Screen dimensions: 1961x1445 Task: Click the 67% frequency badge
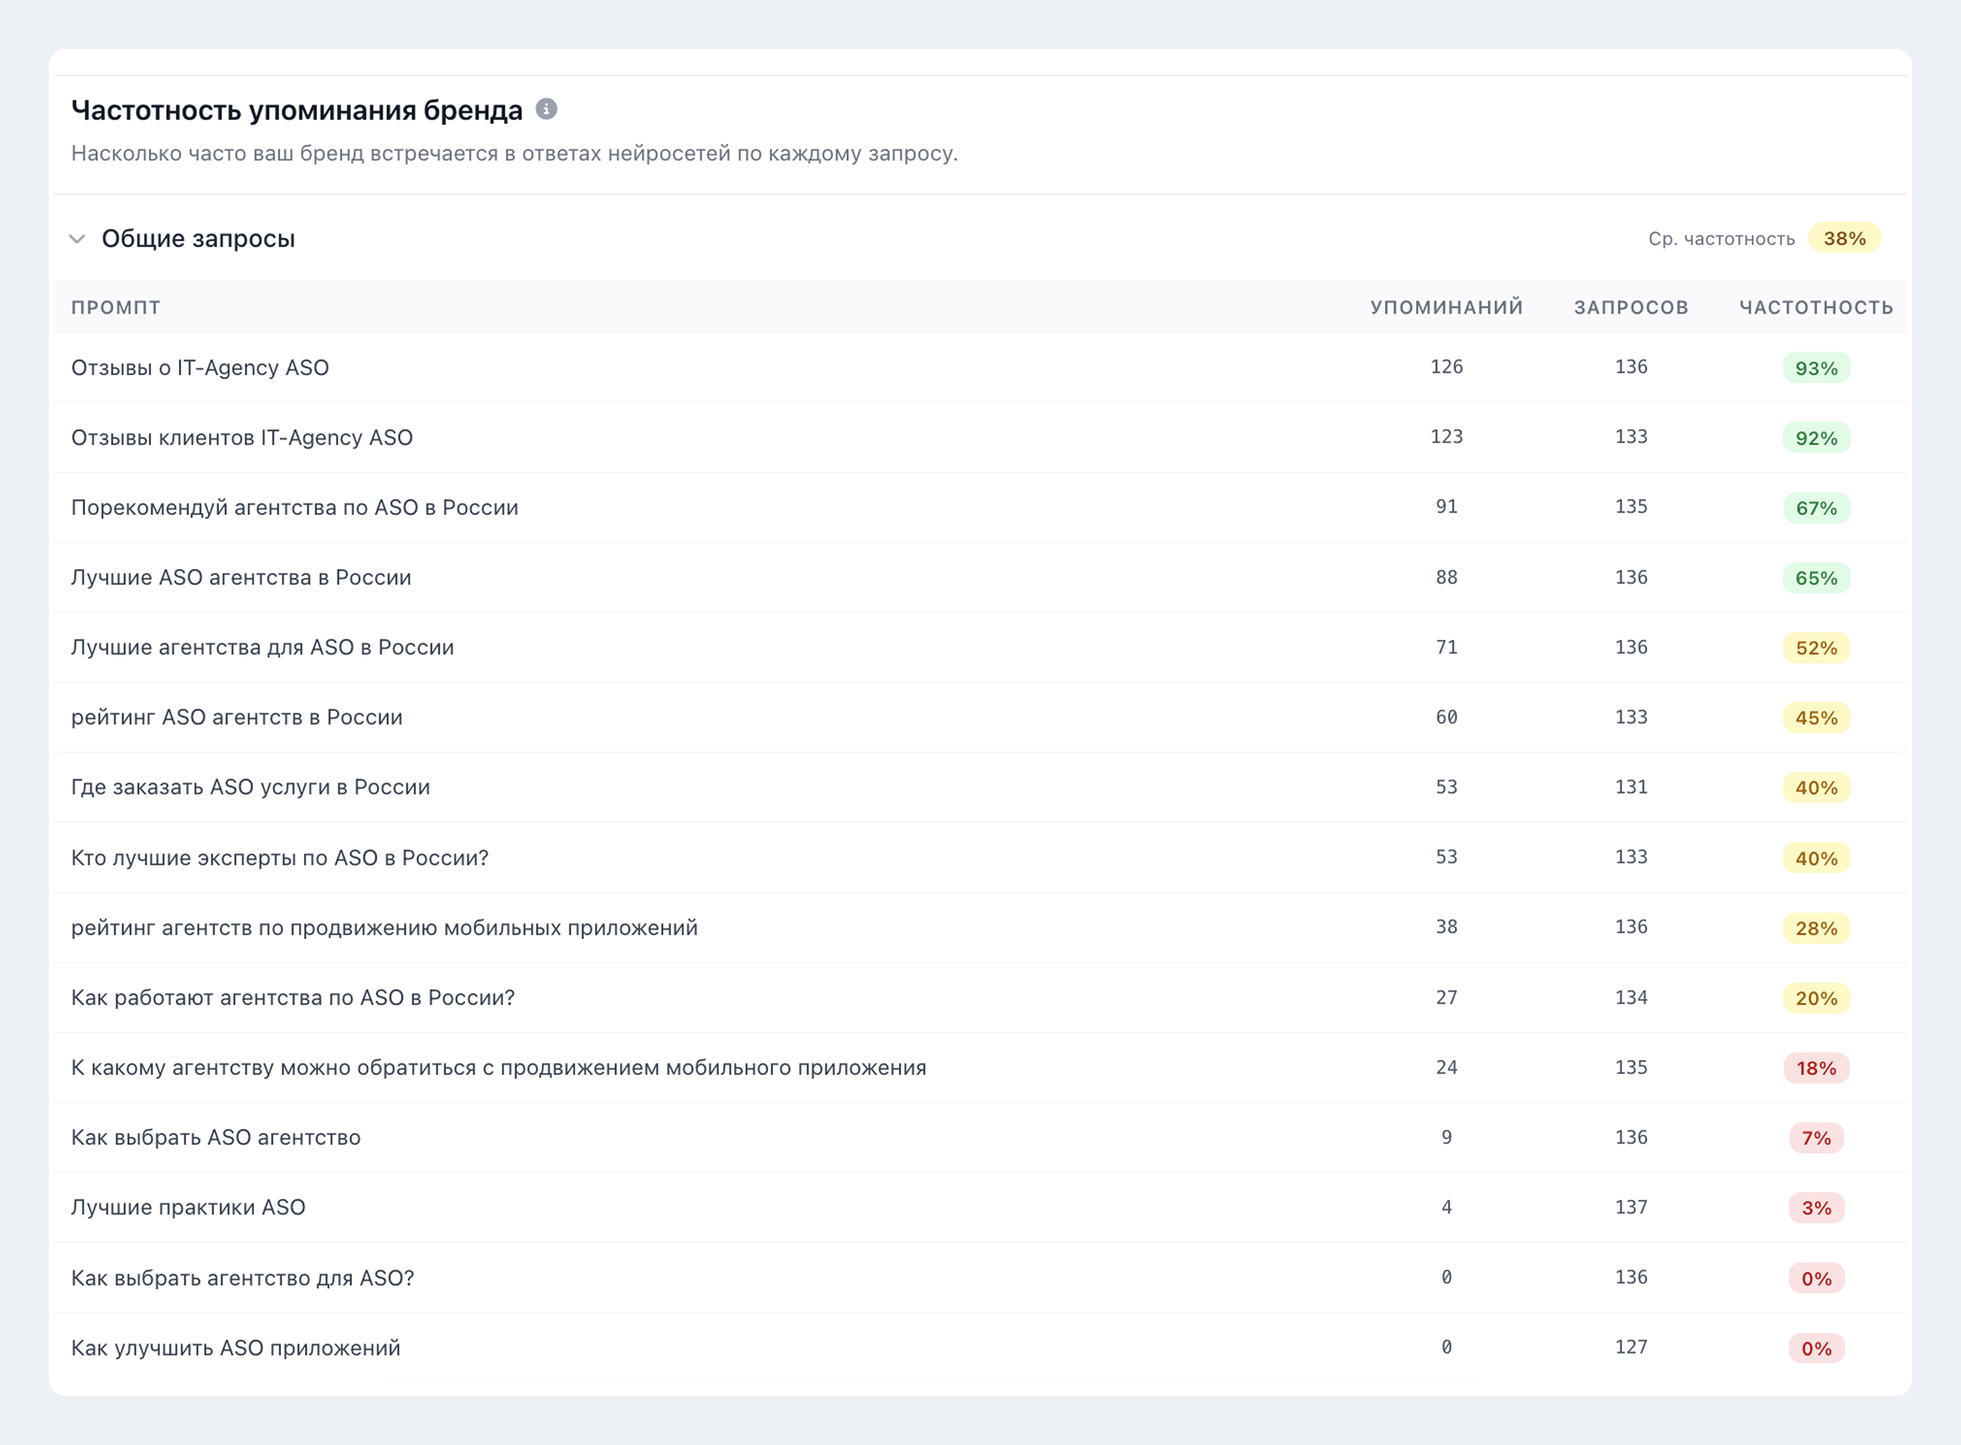tap(1816, 508)
